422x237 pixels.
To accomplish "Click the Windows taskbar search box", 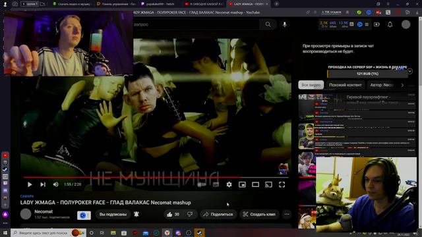I will tap(48, 232).
